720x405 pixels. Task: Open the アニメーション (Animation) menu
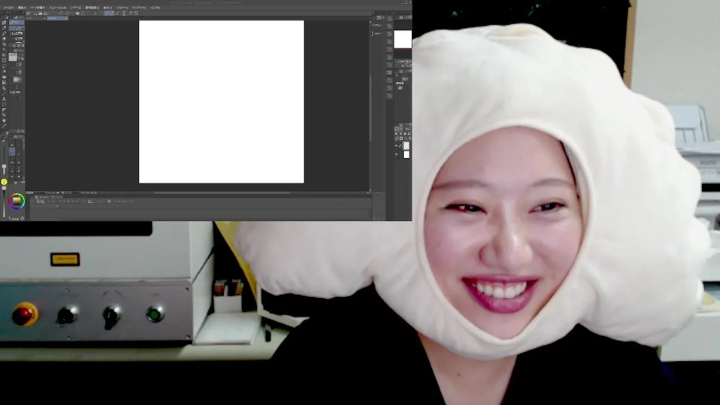coord(58,8)
